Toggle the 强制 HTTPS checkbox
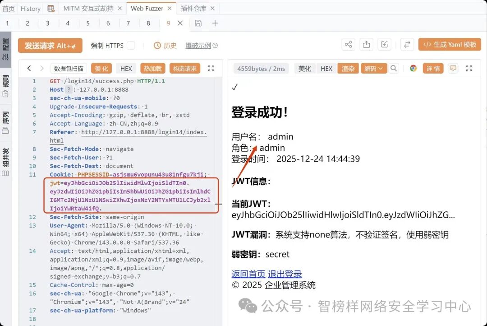 coord(131,46)
